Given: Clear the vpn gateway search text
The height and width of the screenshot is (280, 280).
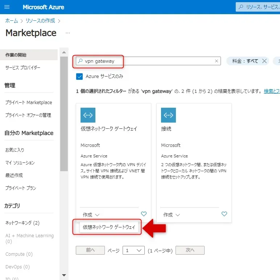Looking at the screenshot, I should 217,61.
